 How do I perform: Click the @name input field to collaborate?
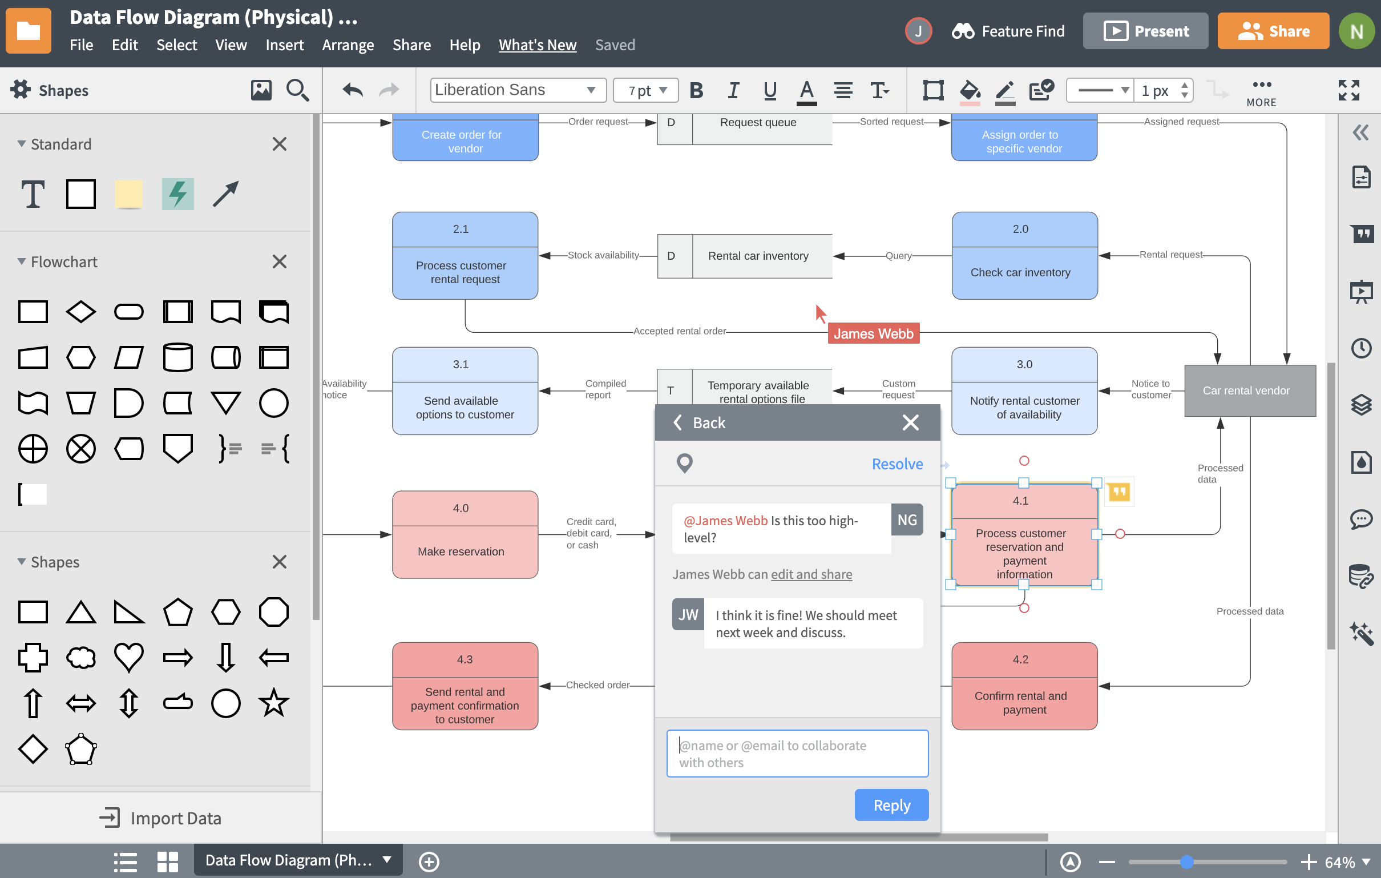pos(798,753)
